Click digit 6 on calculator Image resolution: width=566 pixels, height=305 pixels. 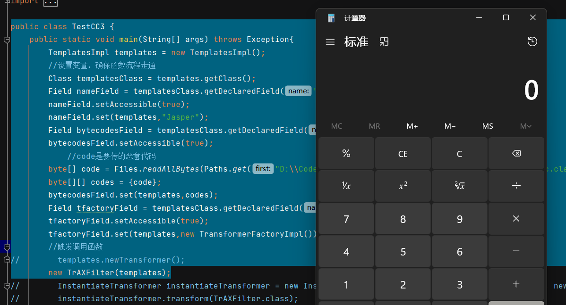coord(460,251)
